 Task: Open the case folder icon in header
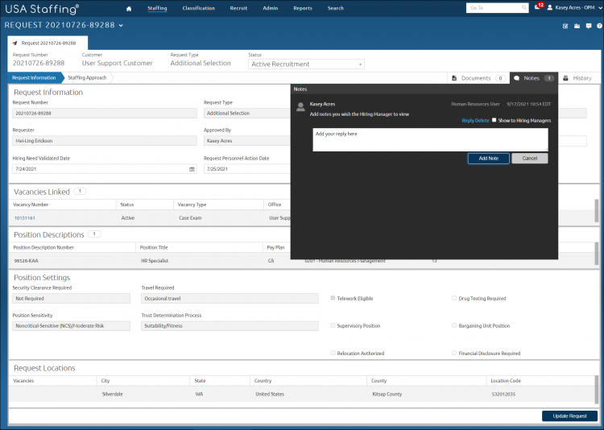[577, 26]
